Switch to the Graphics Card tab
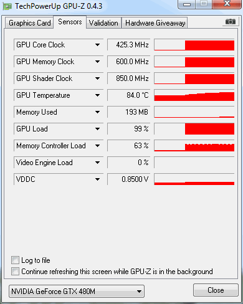The image size is (243, 304). click(x=29, y=23)
